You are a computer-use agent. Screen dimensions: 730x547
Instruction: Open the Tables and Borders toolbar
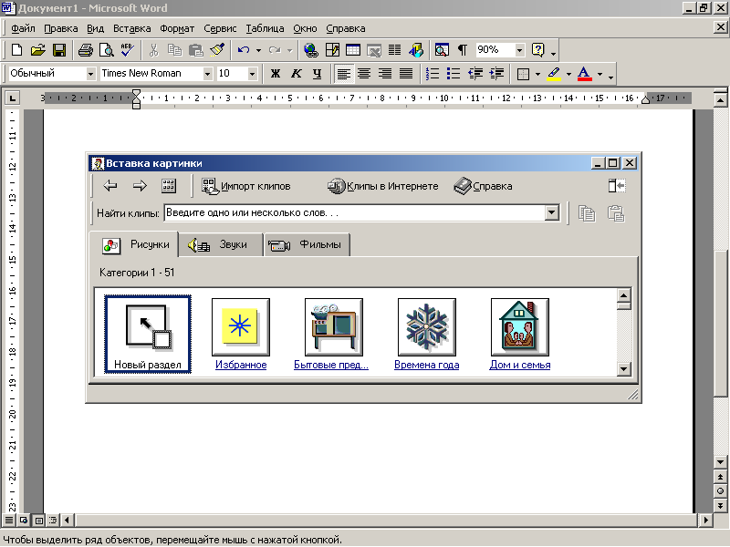coord(332,50)
